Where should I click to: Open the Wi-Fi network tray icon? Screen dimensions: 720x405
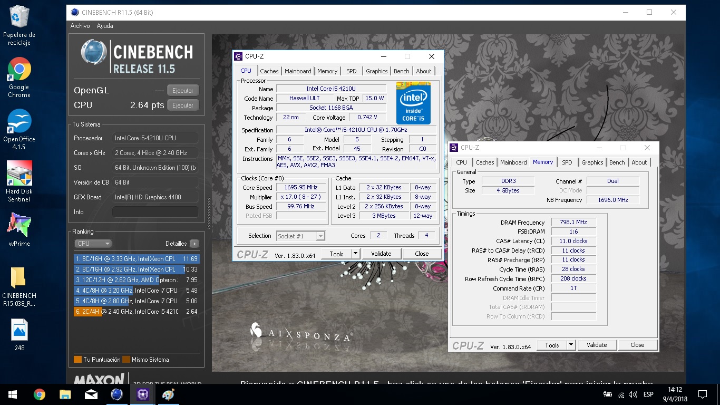click(621, 394)
